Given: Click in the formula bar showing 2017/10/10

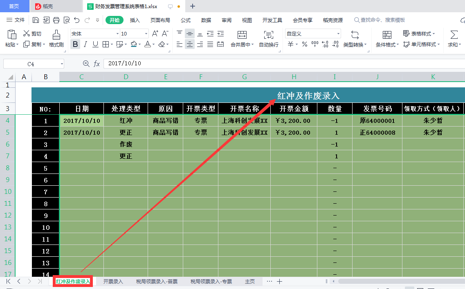Looking at the screenshot, I should [284, 63].
